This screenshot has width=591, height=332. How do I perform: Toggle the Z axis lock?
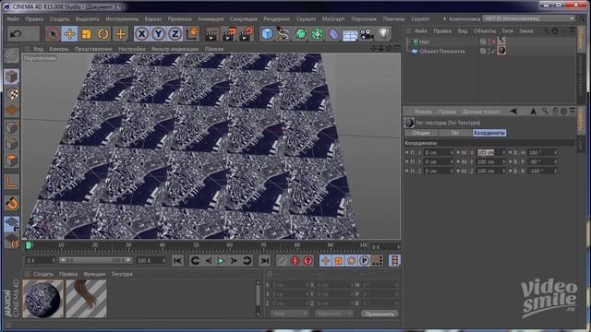click(x=175, y=34)
